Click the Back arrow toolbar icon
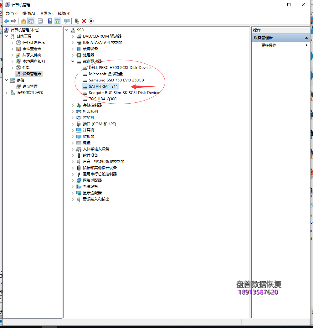The image size is (313, 328). pyautogui.click(x=7, y=21)
